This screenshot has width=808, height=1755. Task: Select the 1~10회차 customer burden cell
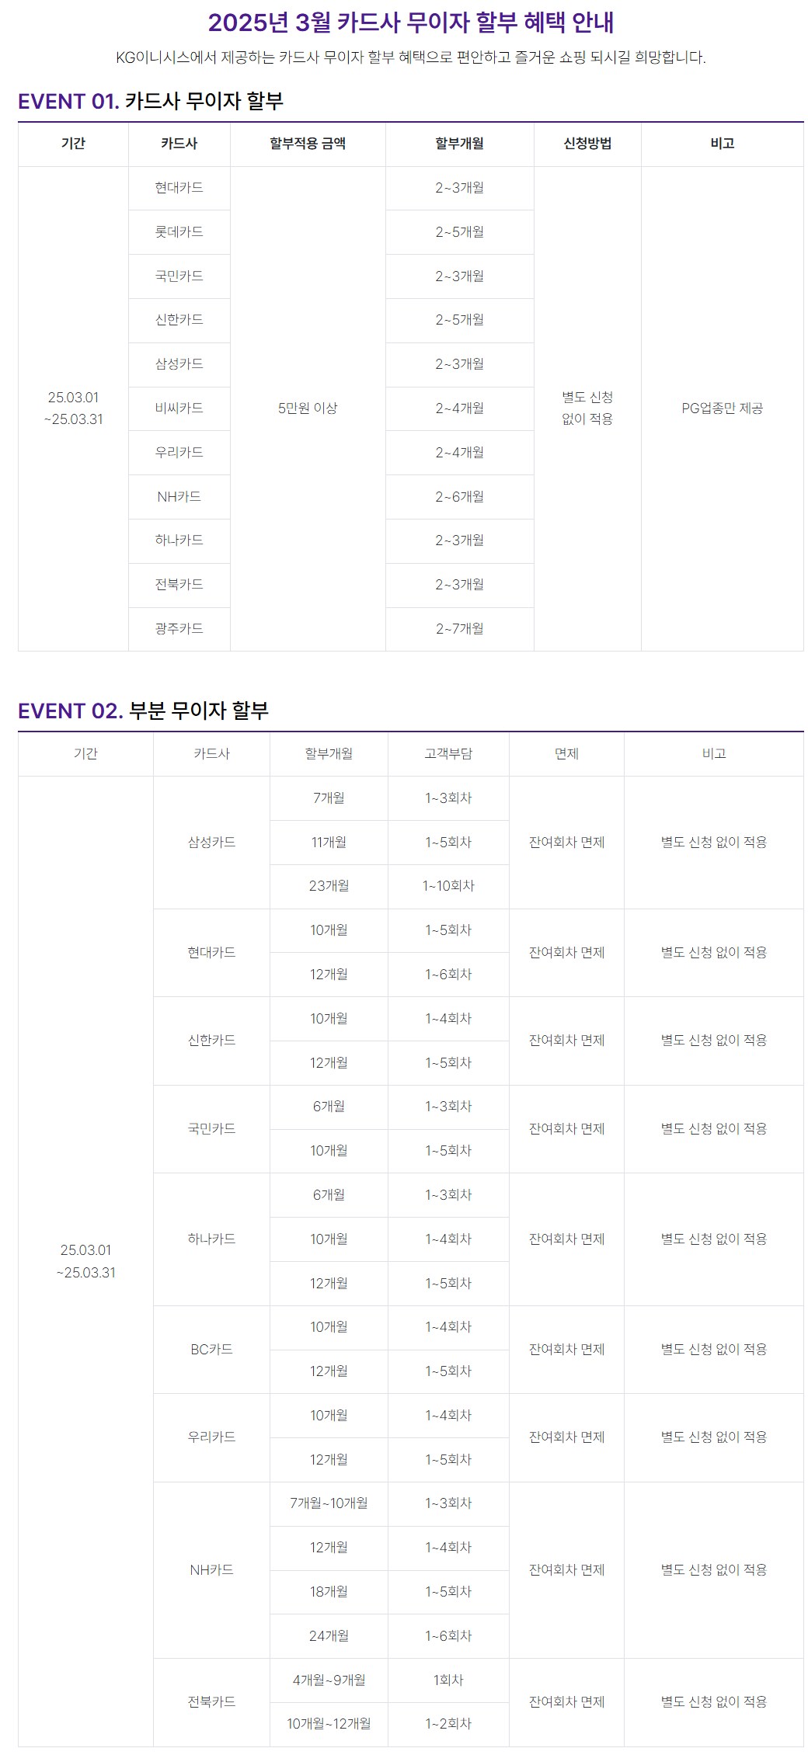[x=448, y=886]
